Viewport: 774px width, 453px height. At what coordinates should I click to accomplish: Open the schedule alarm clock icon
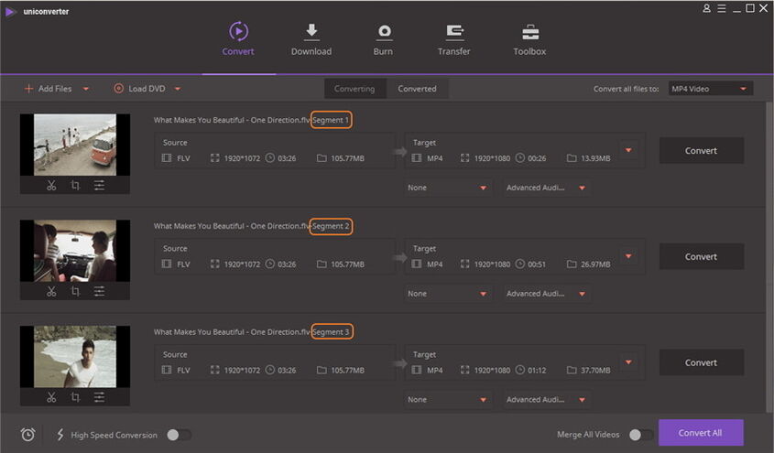[27, 435]
